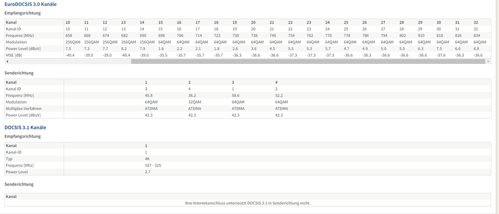Screen dimensions: 499x214
Task: Click the DOCSIS 3.1 power level 2.7
Action: 147,171
